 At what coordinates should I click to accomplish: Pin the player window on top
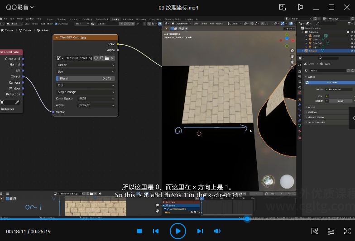[300, 7]
